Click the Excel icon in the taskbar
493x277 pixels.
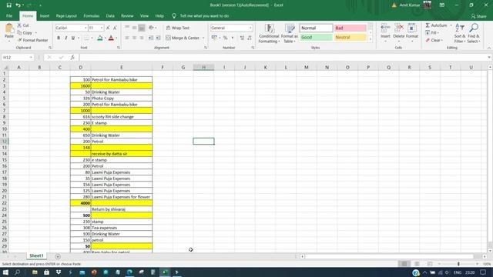(x=165, y=272)
